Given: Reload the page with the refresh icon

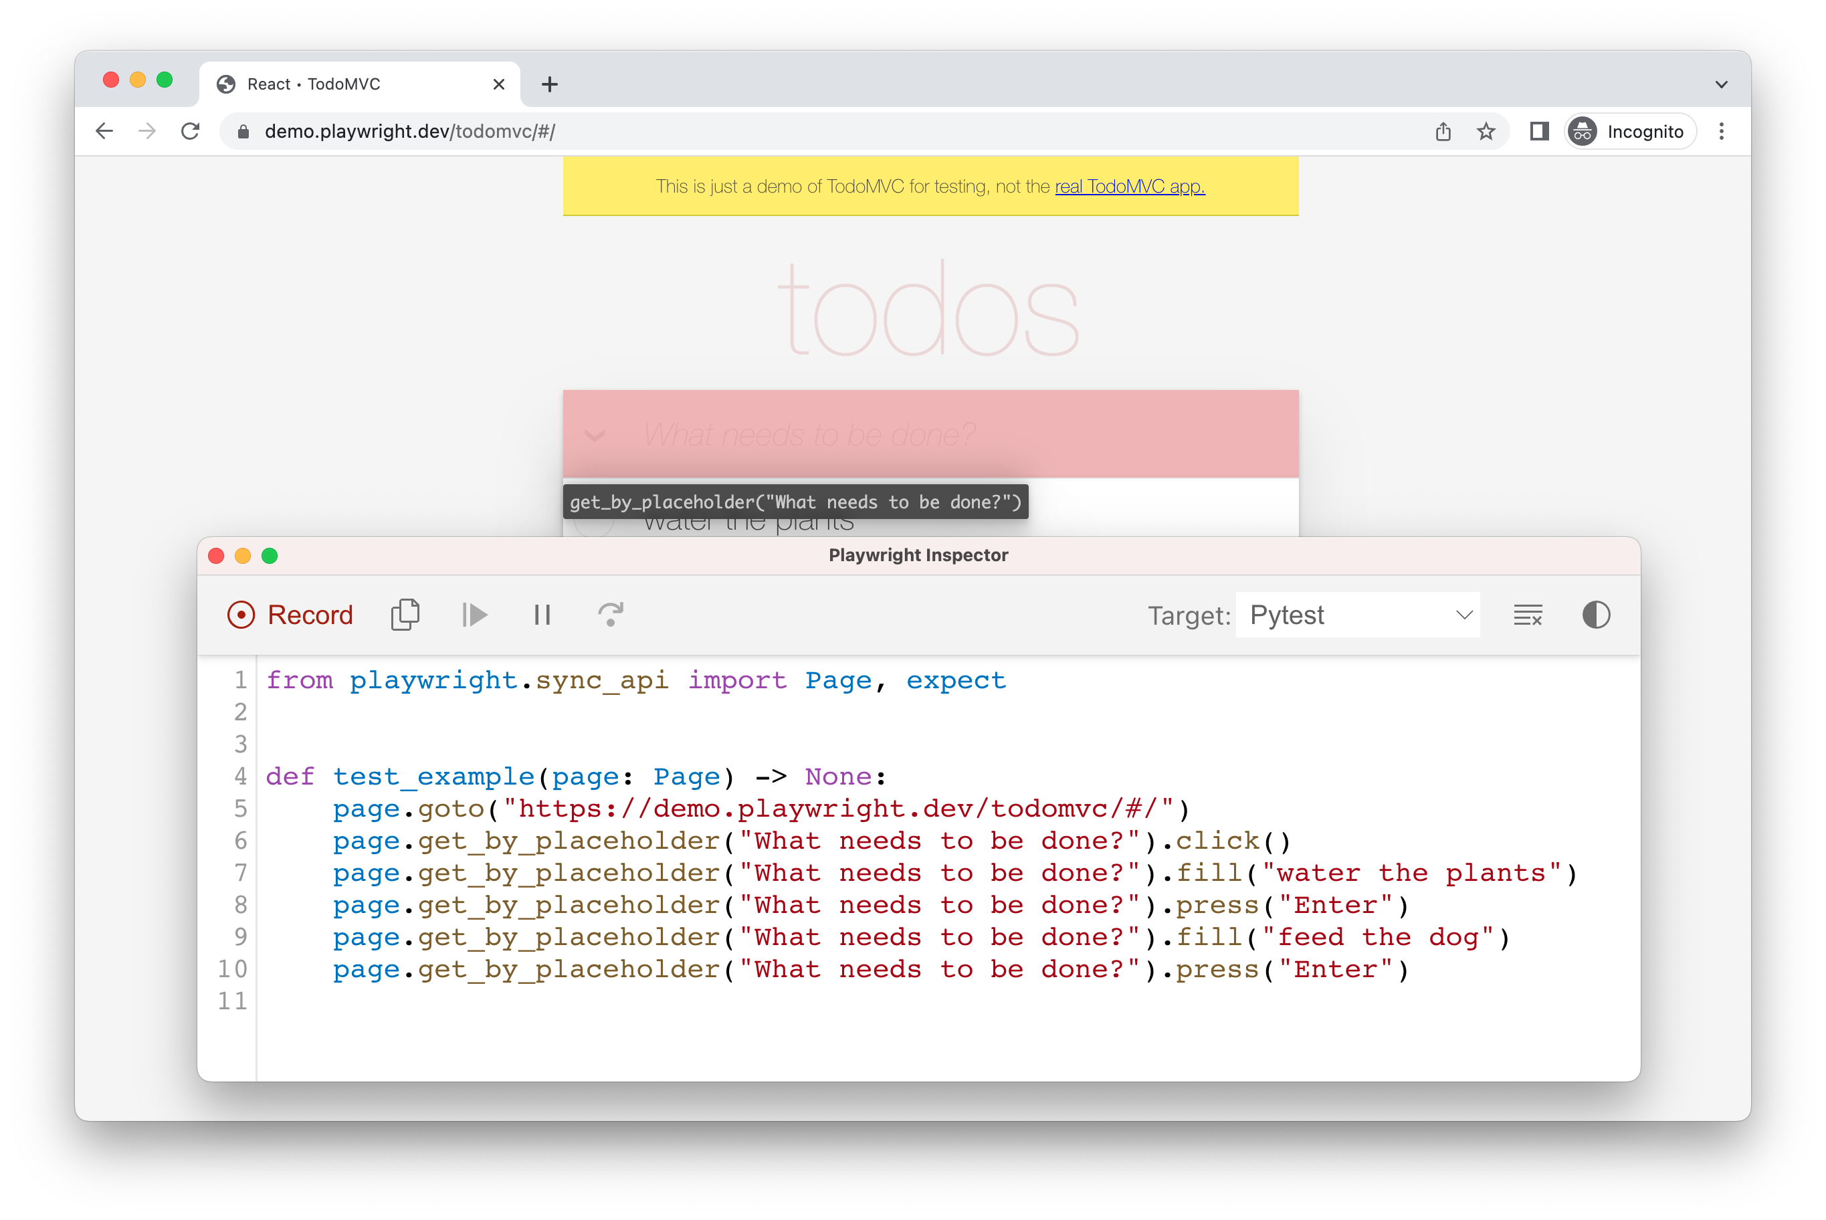Looking at the screenshot, I should click(x=191, y=132).
